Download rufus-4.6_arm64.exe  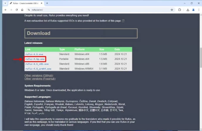pyautogui.click(x=38, y=69)
